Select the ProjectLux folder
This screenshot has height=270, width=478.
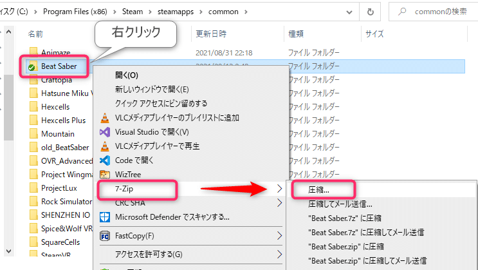pyautogui.click(x=59, y=188)
